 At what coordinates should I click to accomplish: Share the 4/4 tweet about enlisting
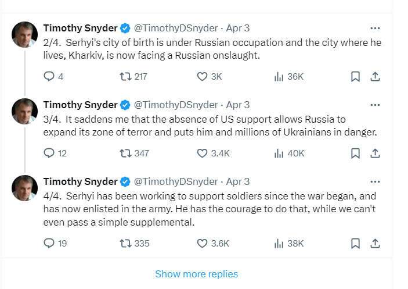[375, 244]
